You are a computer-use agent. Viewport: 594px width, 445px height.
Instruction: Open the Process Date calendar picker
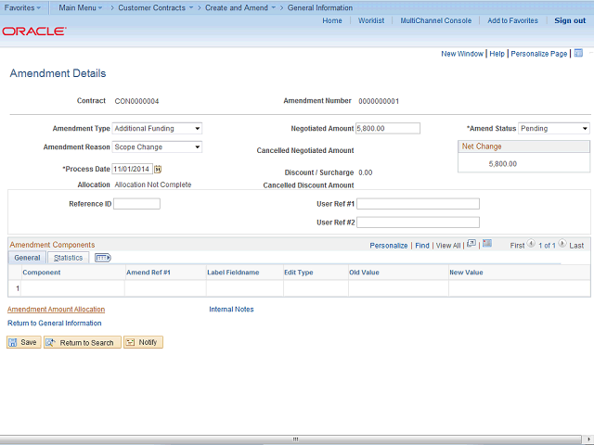tap(158, 169)
